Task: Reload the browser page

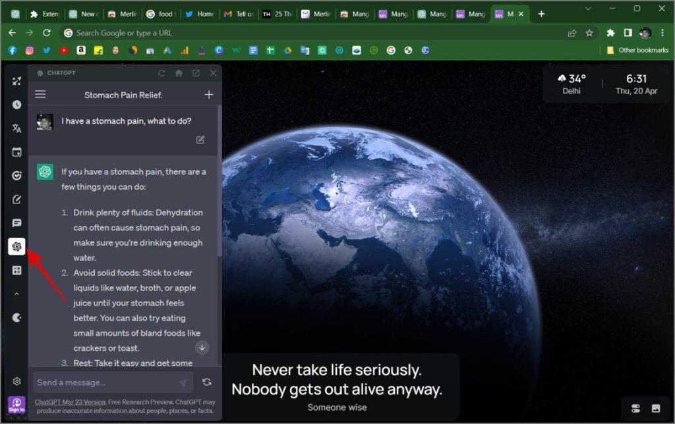Action: pyautogui.click(x=47, y=33)
